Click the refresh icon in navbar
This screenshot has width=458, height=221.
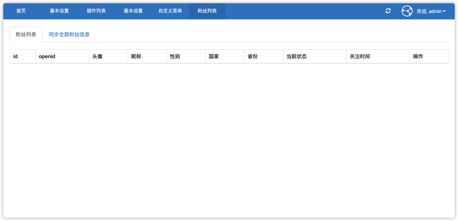388,11
